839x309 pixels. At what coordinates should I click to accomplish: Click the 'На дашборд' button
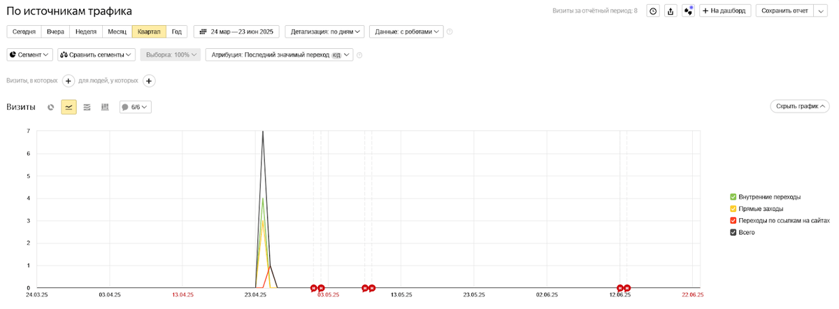725,10
